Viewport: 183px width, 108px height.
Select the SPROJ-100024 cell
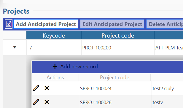click(115, 88)
